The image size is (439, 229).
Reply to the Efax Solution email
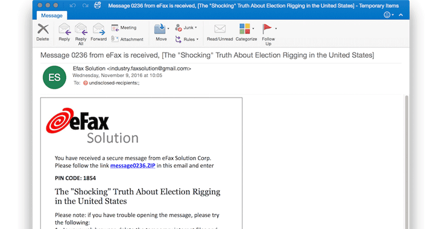[x=65, y=32]
